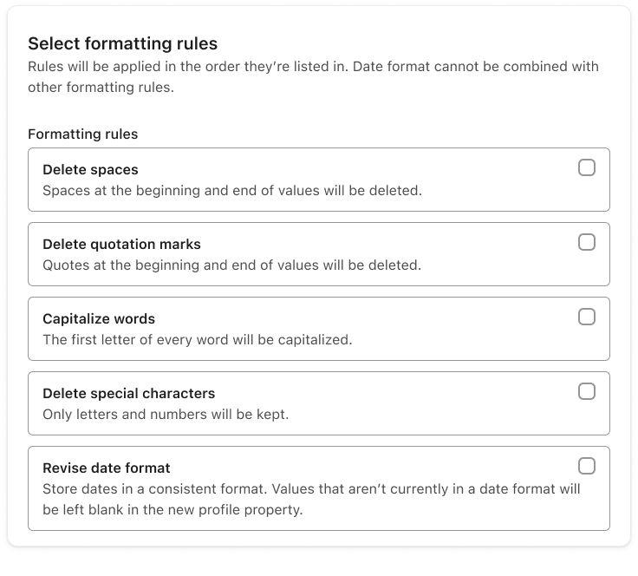
Task: Click the "Delete spaces" rule title
Action: pos(90,170)
